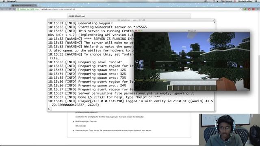Screen dimensions: 260x146
Task: Click the terminal window title bar
Action: (x=132, y=20)
